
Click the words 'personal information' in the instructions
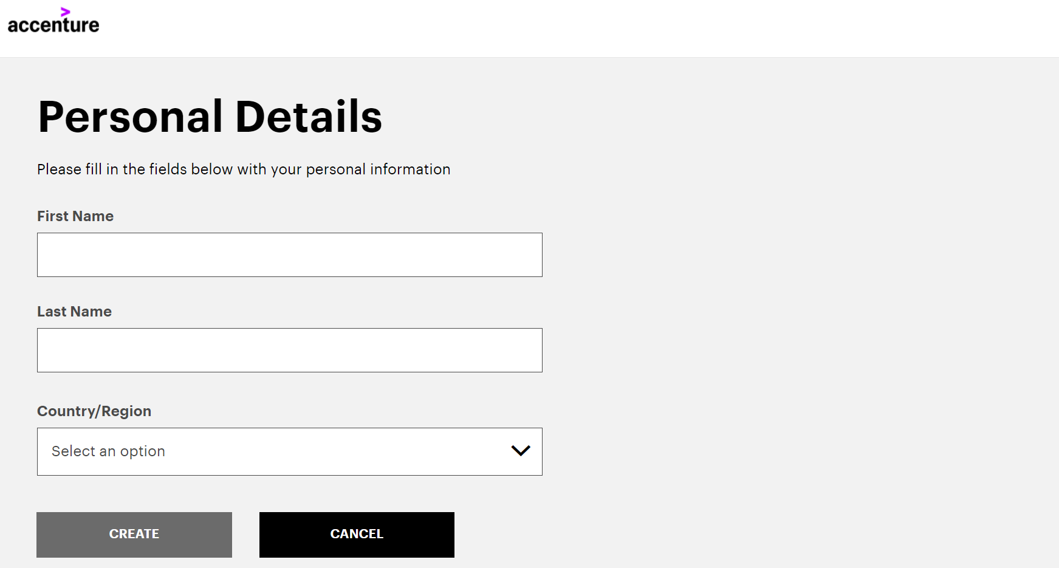378,169
